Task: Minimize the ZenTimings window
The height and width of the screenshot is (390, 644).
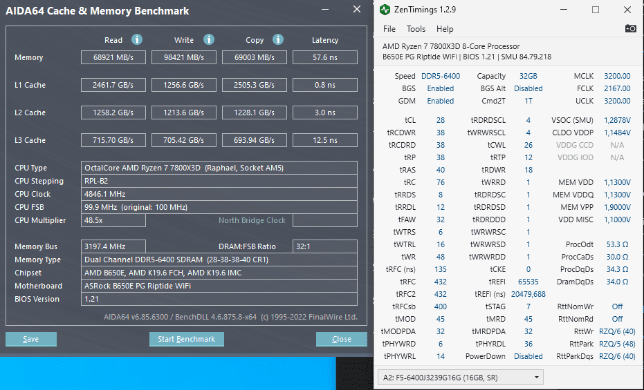Action: tap(564, 10)
